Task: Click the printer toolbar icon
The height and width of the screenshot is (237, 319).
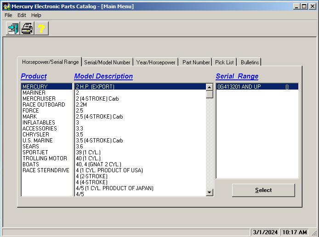Action: (x=27, y=29)
